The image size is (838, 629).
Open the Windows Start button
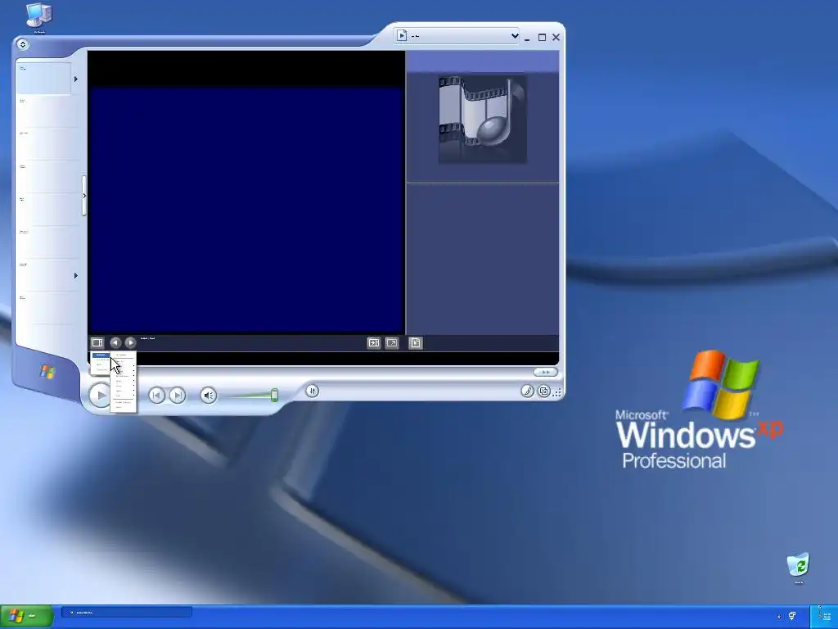27,616
